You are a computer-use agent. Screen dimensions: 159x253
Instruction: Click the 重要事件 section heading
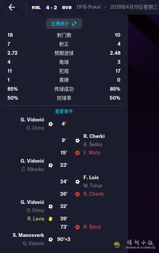coord(64,111)
